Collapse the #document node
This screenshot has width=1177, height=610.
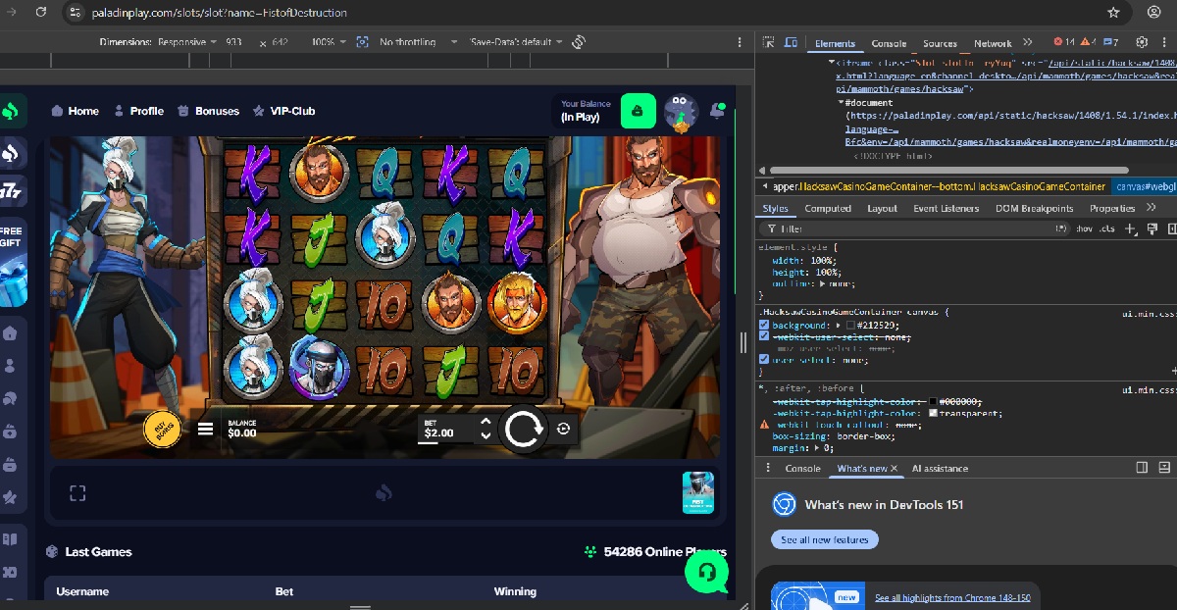click(841, 102)
